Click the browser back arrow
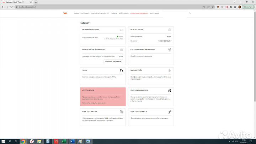256x144 pixels. (x=3, y=7)
